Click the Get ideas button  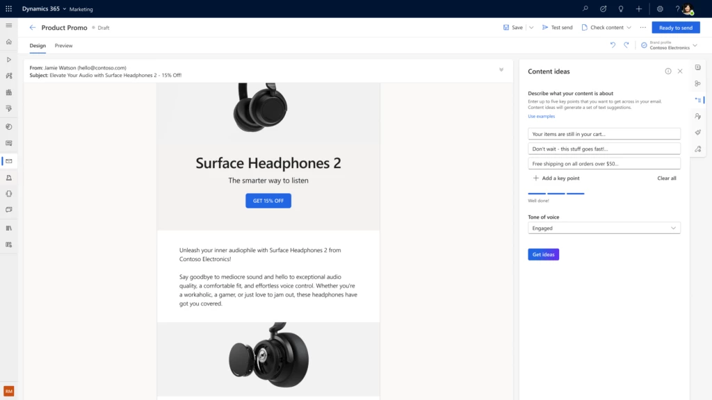click(543, 254)
